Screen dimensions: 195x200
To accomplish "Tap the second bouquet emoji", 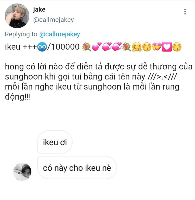I will tap(126, 47).
